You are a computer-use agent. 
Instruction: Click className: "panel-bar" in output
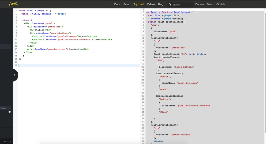coord(171,48)
